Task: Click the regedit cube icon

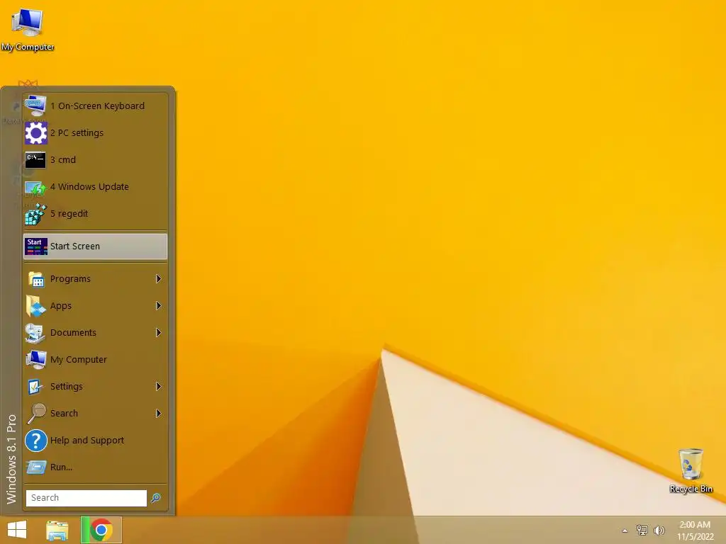Action: click(x=35, y=214)
